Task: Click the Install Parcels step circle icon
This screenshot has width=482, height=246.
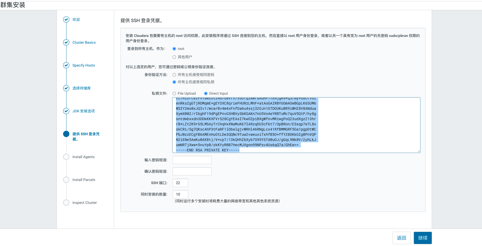Action: 66,180
